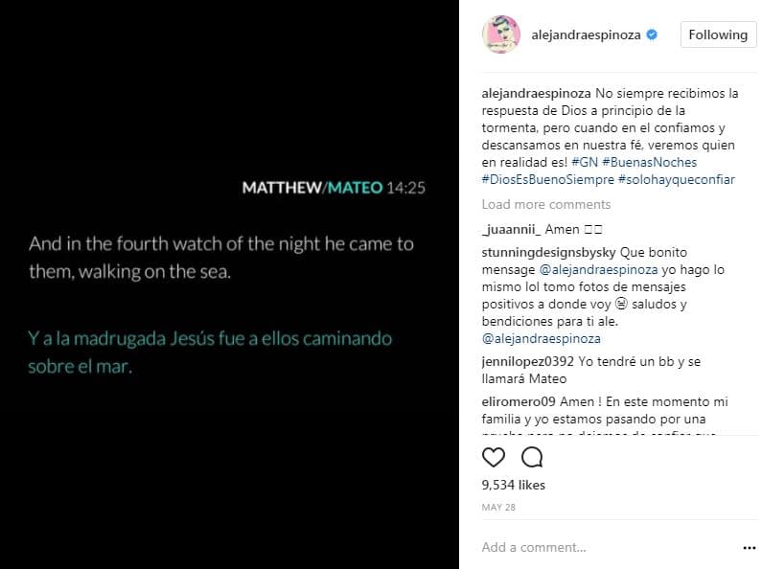Click the Matthew 14:25 verse image
The image size is (762, 569).
[x=229, y=284]
